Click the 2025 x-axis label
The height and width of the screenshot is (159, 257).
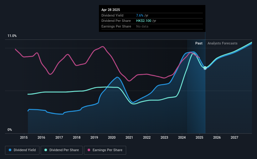(199, 137)
